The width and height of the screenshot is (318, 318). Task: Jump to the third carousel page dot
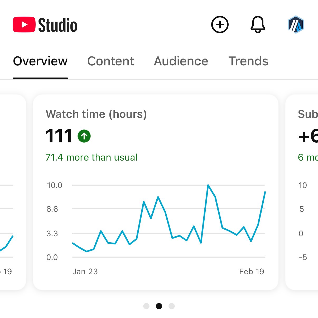click(x=172, y=306)
